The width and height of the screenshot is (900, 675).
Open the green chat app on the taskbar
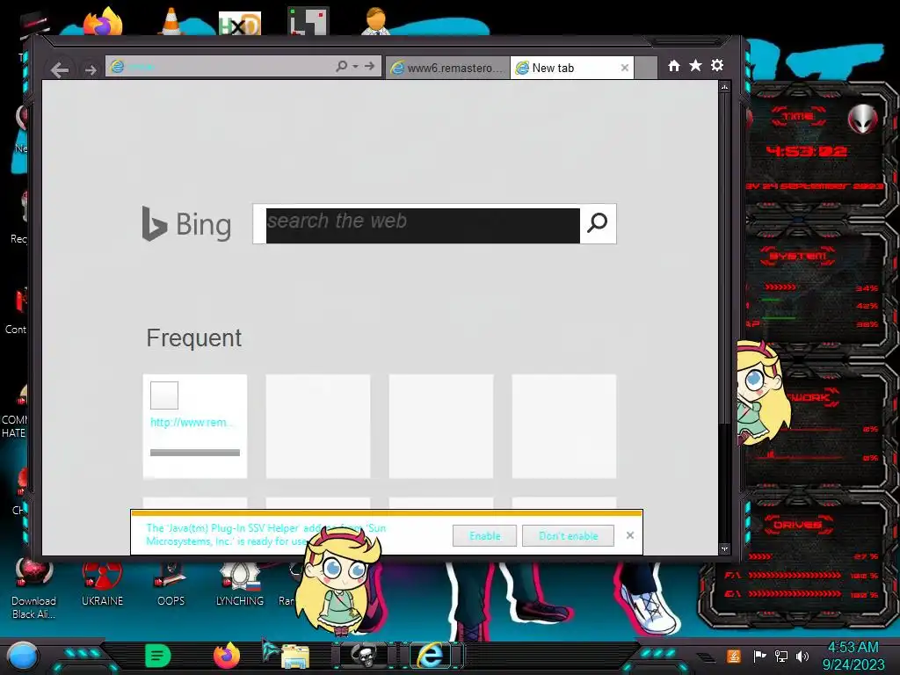tap(158, 656)
